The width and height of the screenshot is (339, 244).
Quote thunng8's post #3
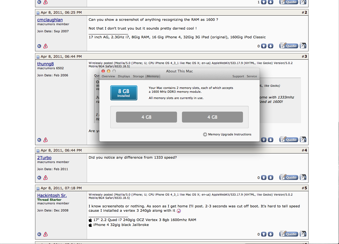point(288,140)
